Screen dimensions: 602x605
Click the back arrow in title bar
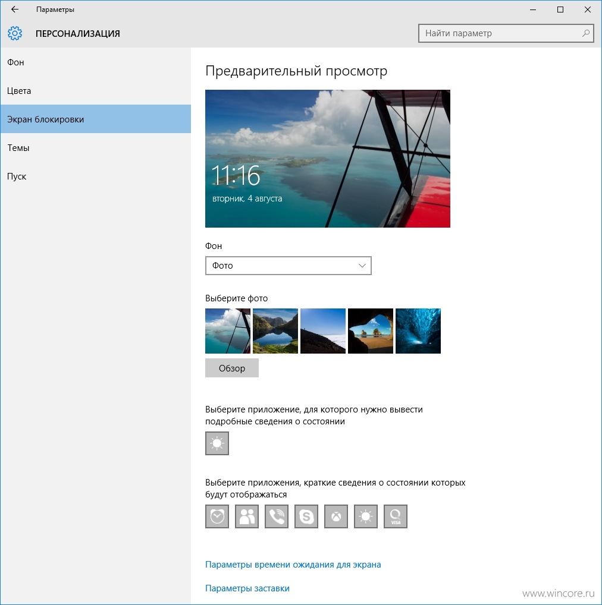click(x=15, y=10)
